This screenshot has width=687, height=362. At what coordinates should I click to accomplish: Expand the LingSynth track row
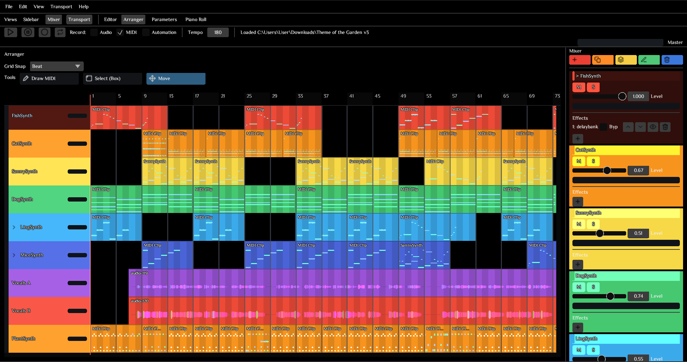click(x=14, y=227)
